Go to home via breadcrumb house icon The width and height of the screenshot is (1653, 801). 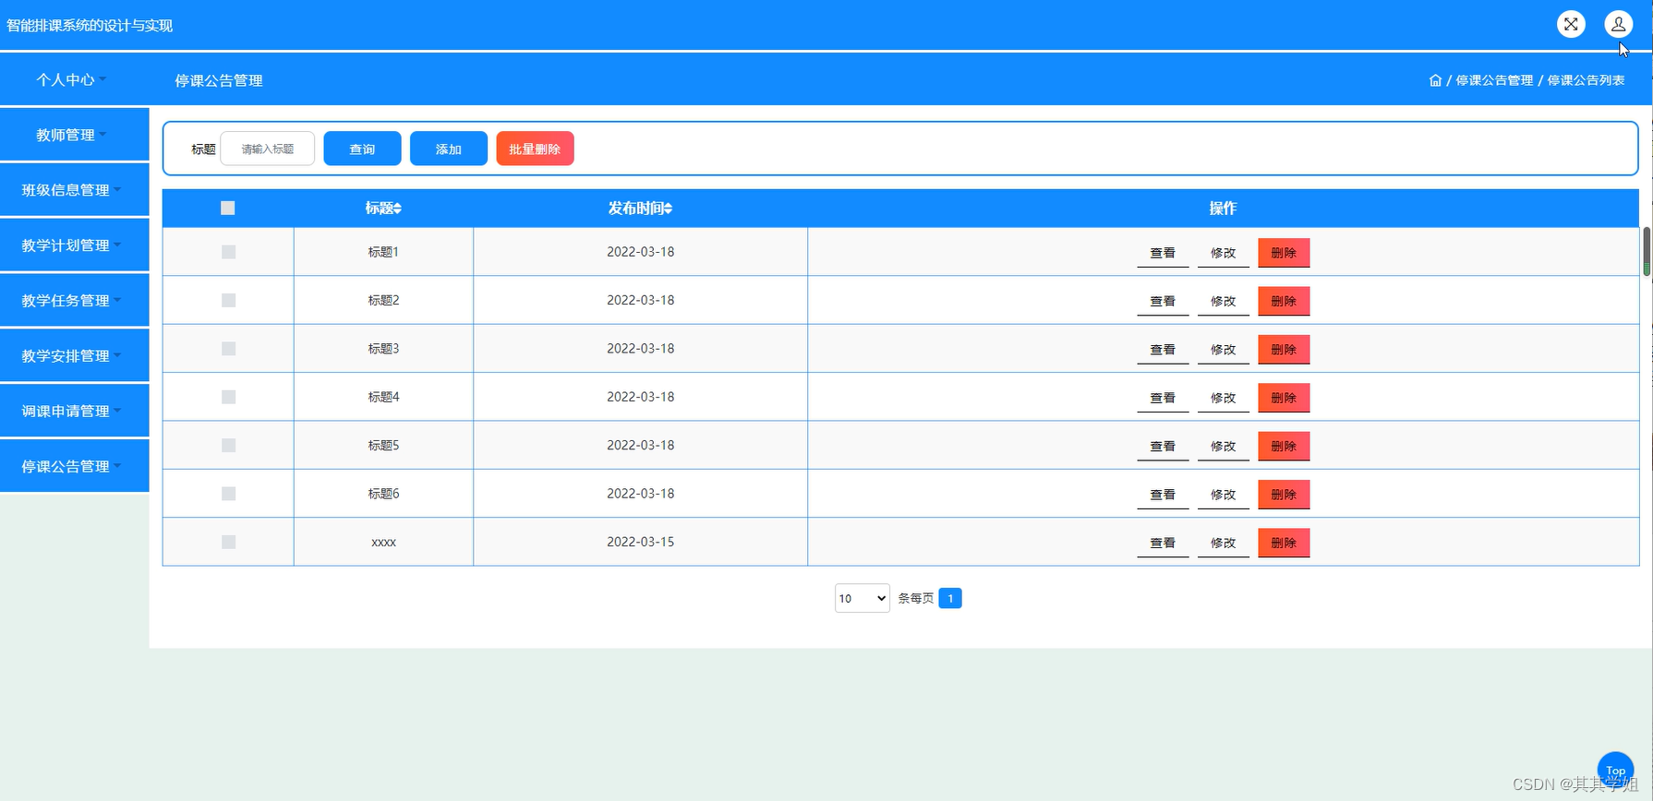click(x=1435, y=80)
